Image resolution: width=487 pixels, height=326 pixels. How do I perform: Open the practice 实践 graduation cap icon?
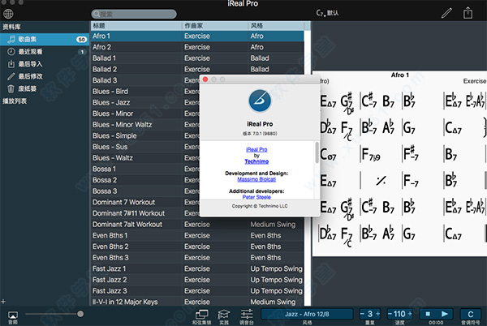tap(224, 315)
